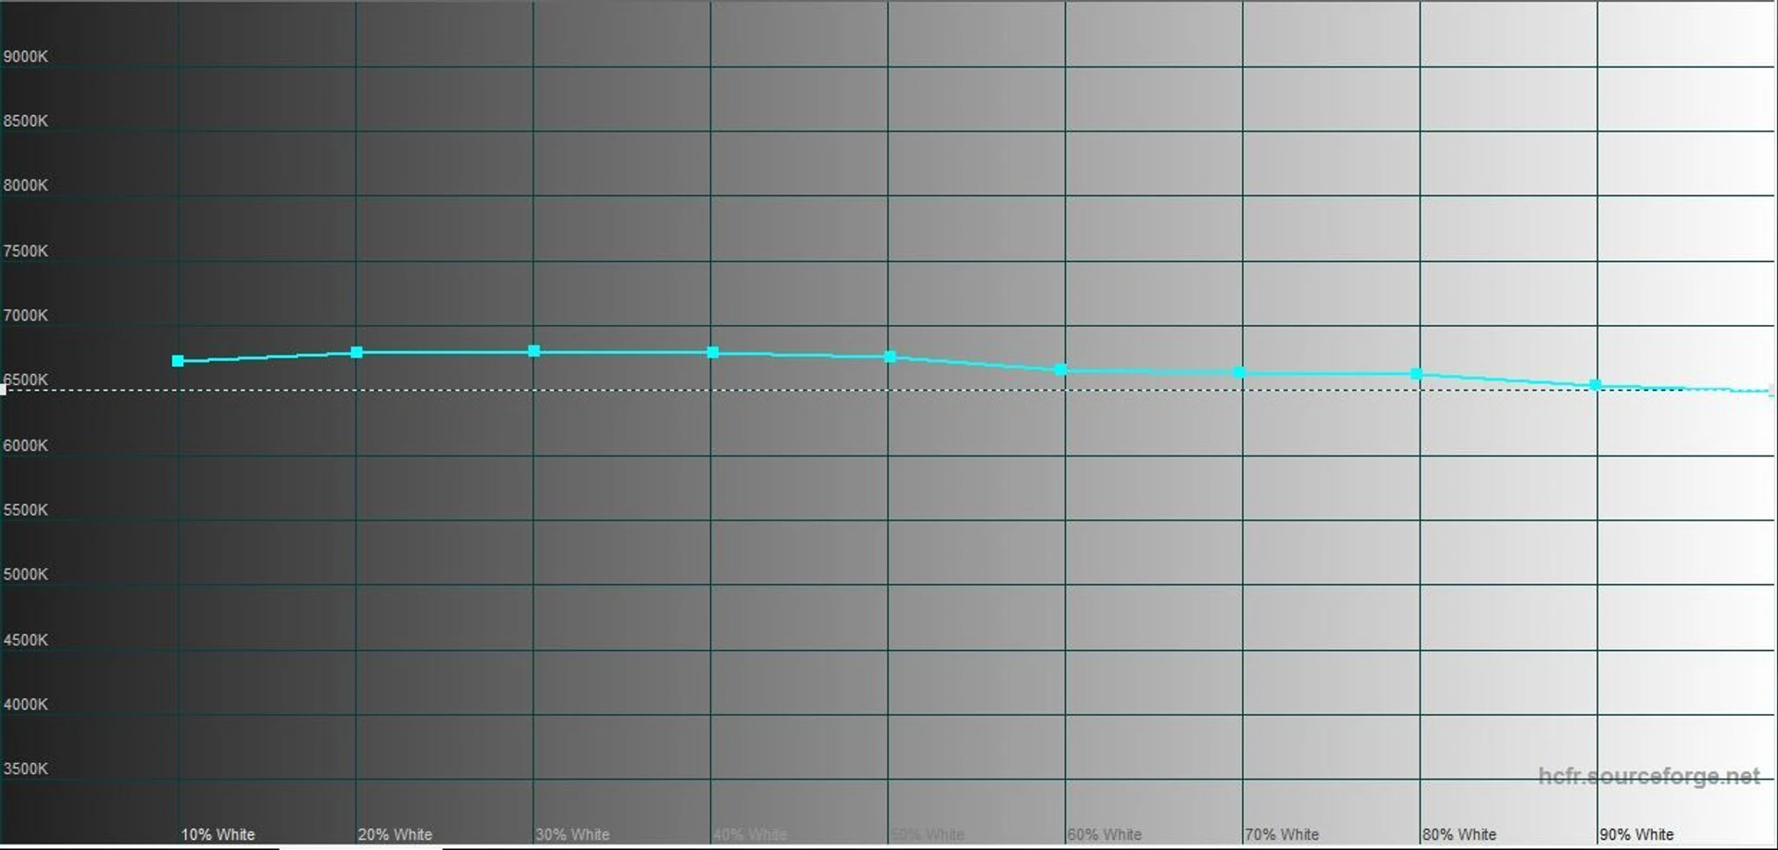Click the cyan data point at 70% White

(x=1239, y=373)
